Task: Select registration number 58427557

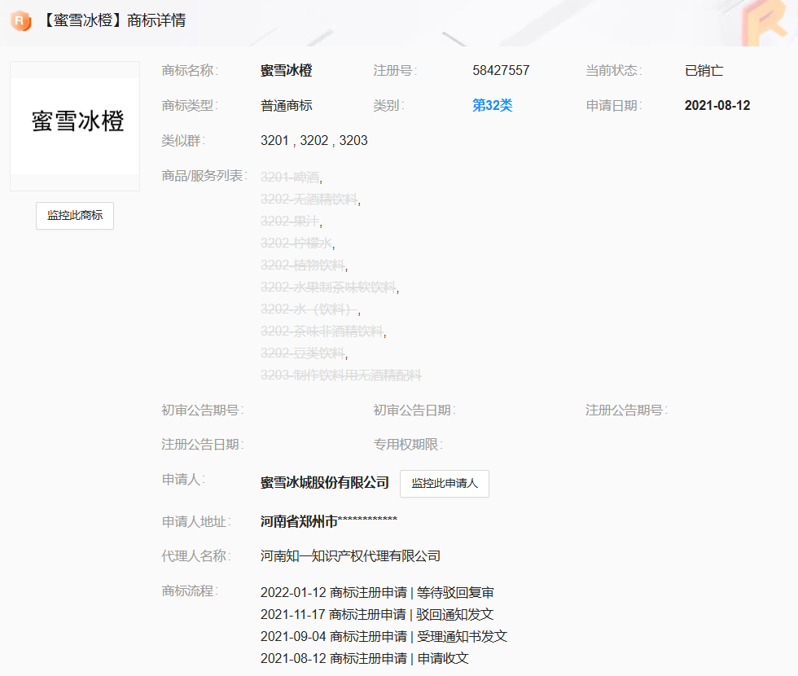Action: point(501,70)
